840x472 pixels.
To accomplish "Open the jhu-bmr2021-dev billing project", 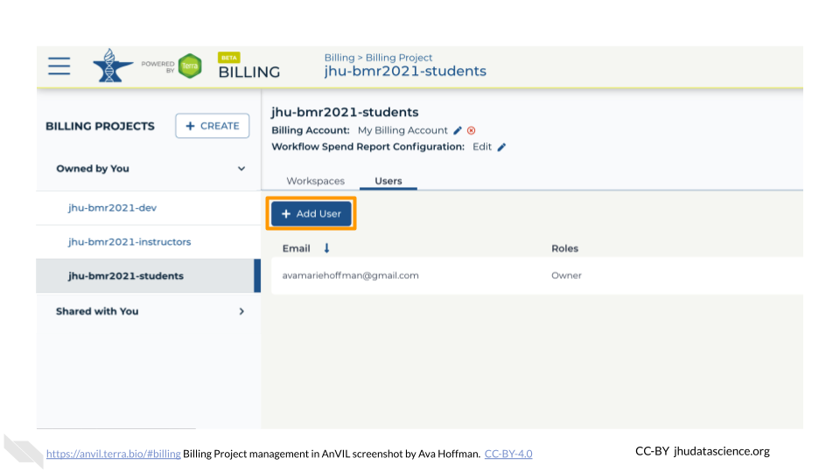I will 113,208.
